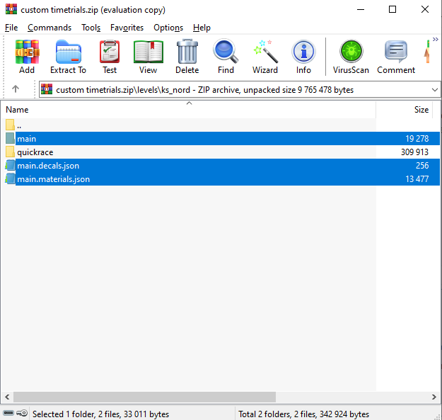Viewport: 442px width, 420px height.
Task: Click the horizontal scrollbar left arrow
Action: 7,397
